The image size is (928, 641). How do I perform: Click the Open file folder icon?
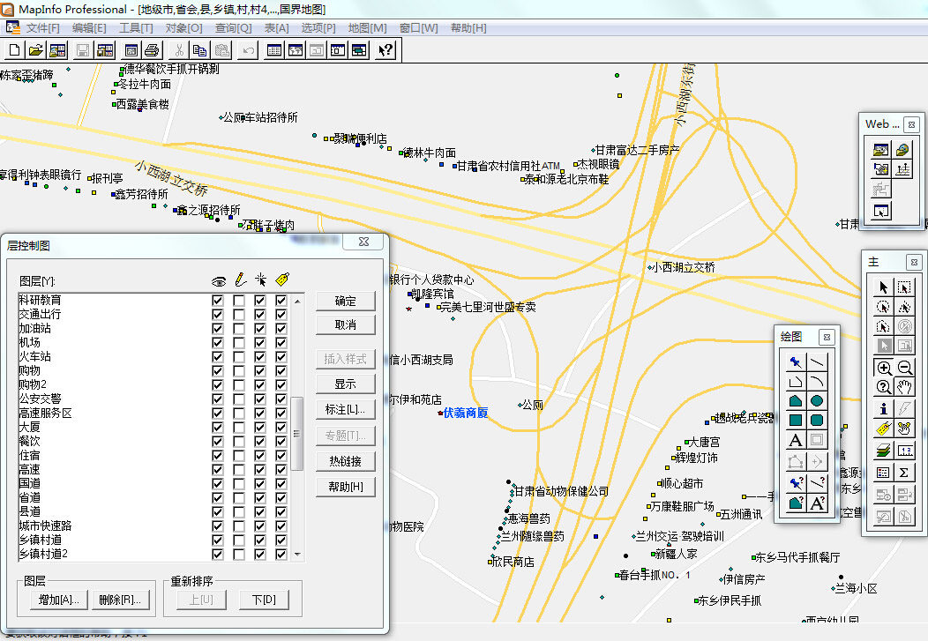tap(36, 50)
